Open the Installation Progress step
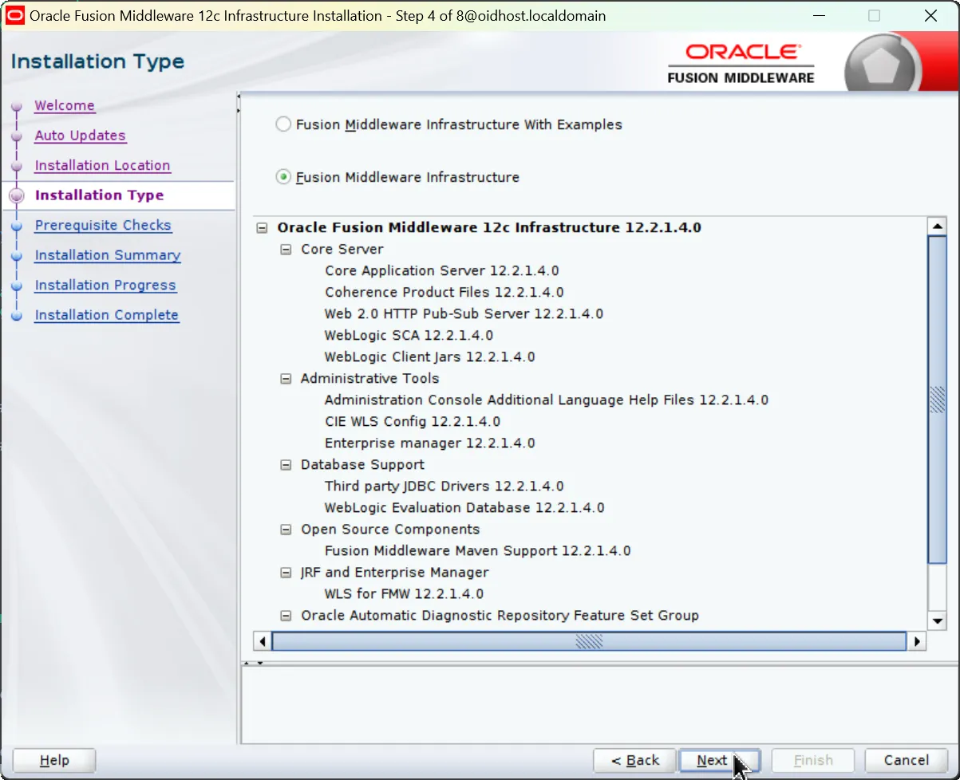Viewport: 960px width, 780px height. point(105,285)
